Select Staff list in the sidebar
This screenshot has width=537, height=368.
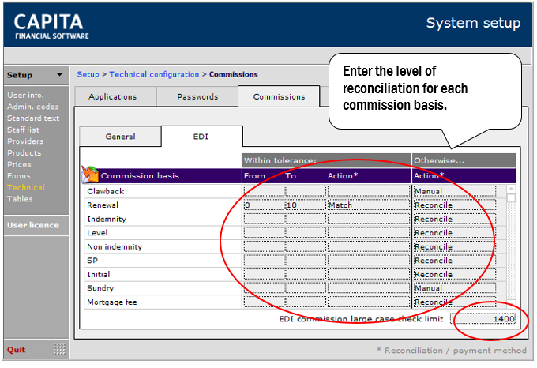coord(23,130)
